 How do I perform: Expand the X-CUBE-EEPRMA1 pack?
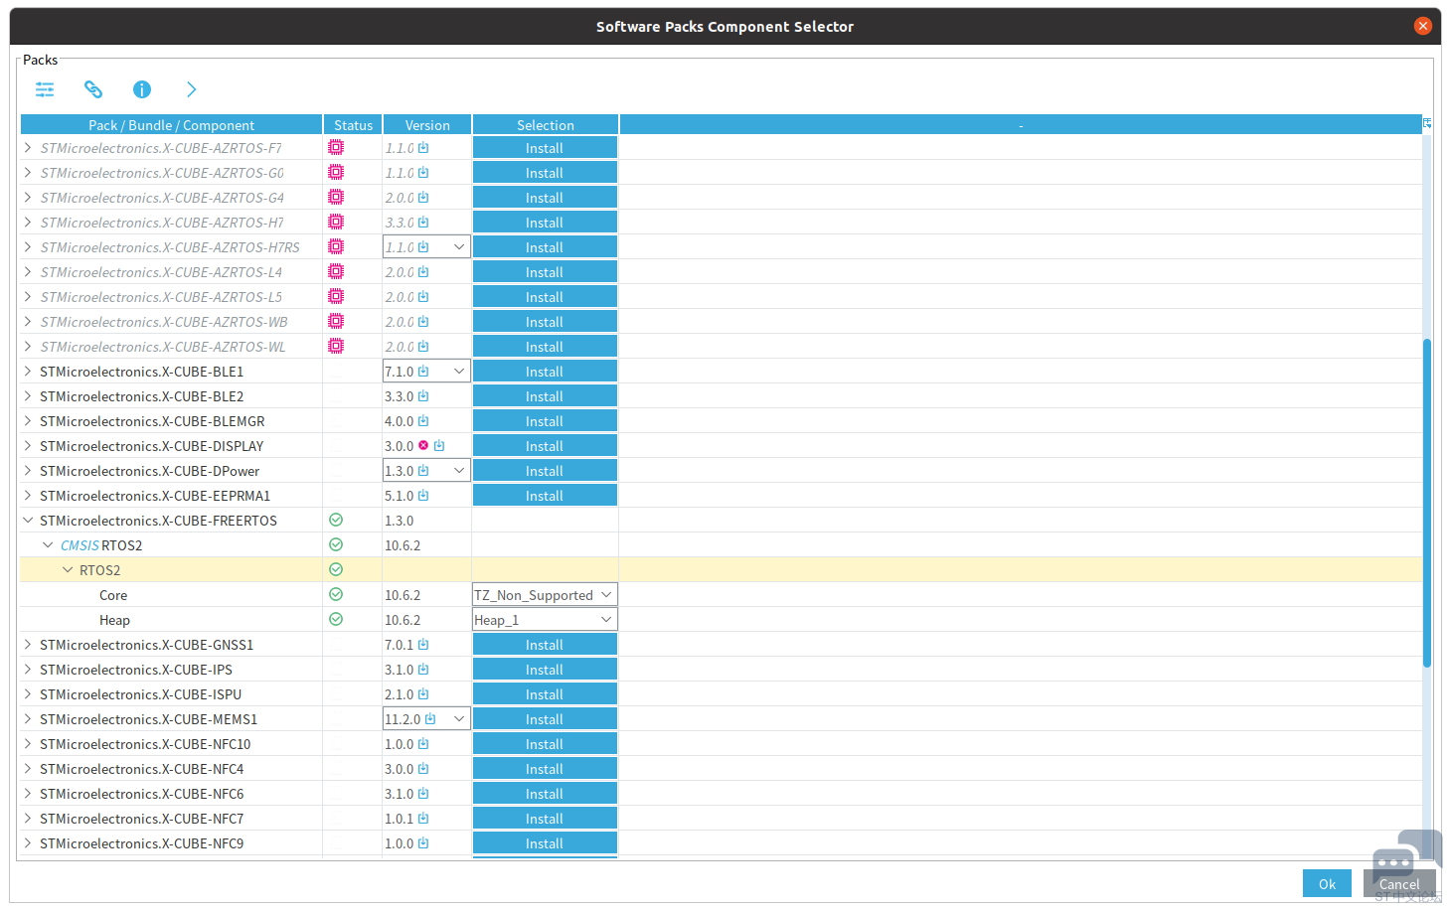click(28, 495)
